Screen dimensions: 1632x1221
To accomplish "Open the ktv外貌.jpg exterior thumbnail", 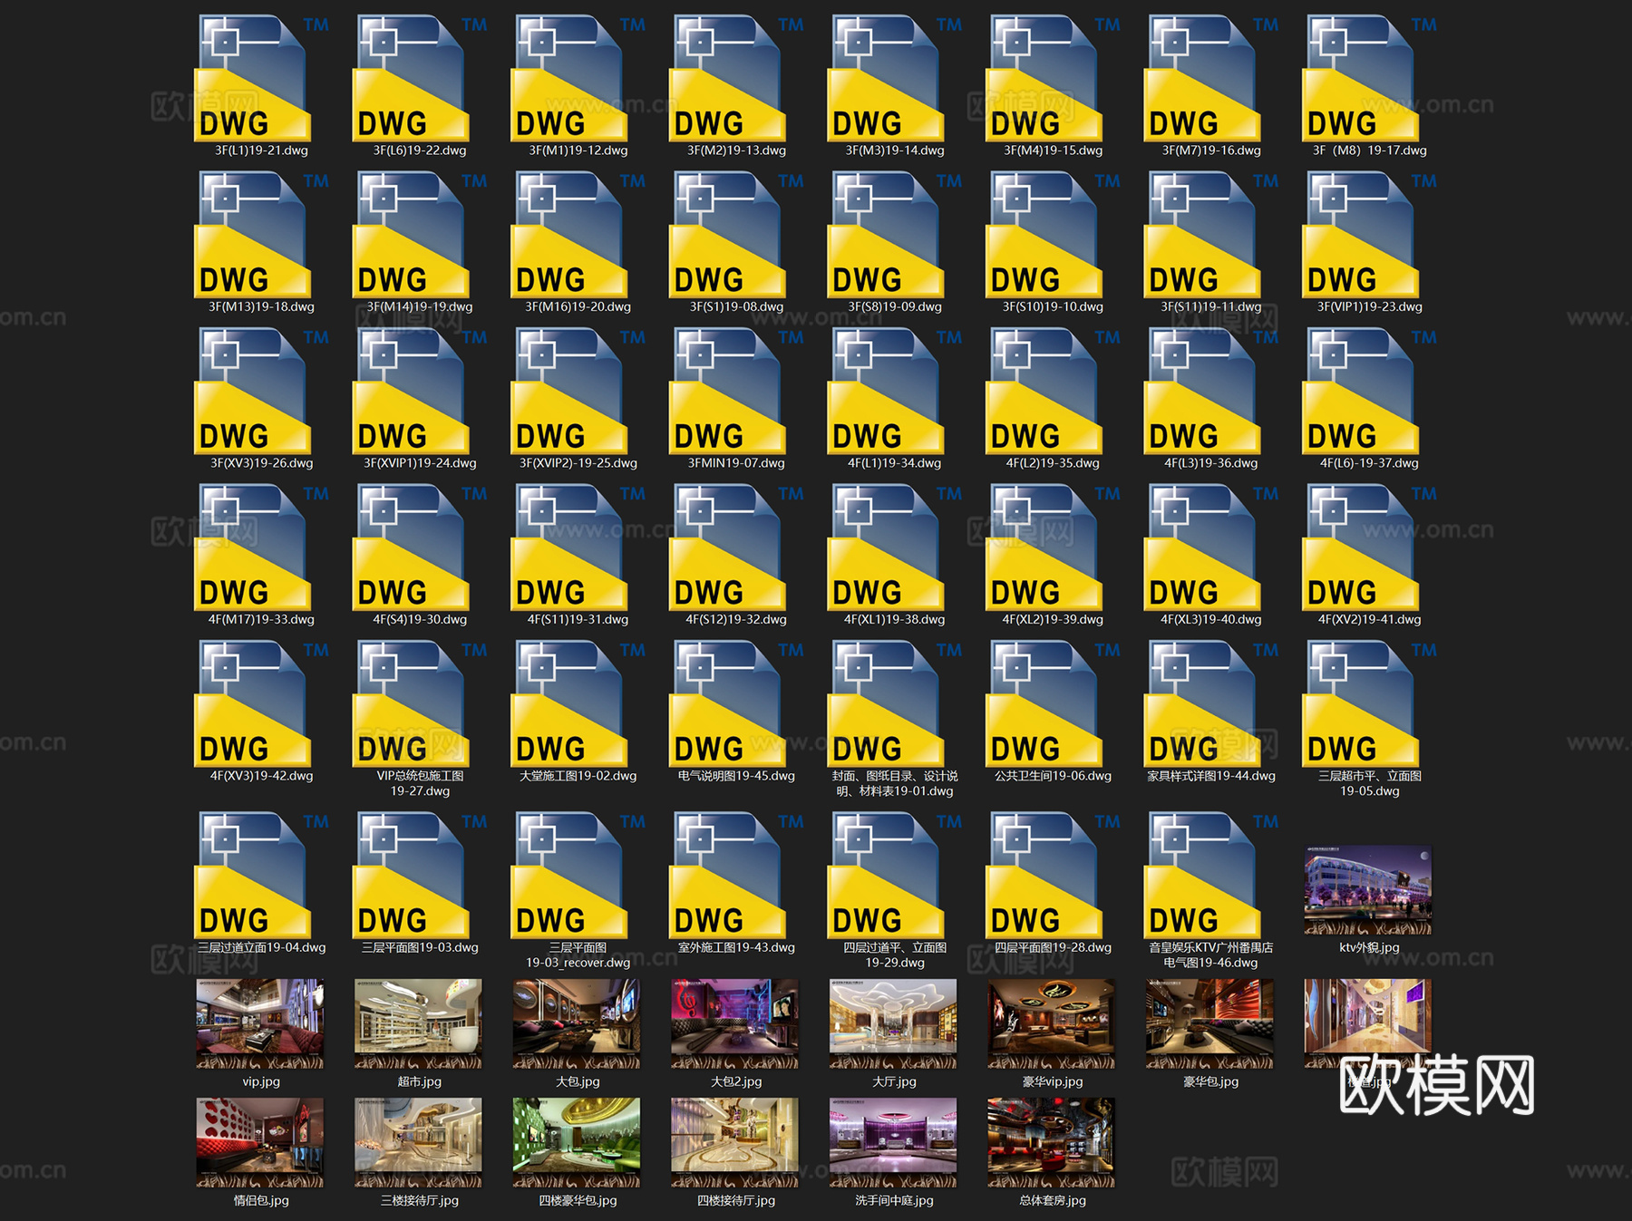I will [1368, 890].
